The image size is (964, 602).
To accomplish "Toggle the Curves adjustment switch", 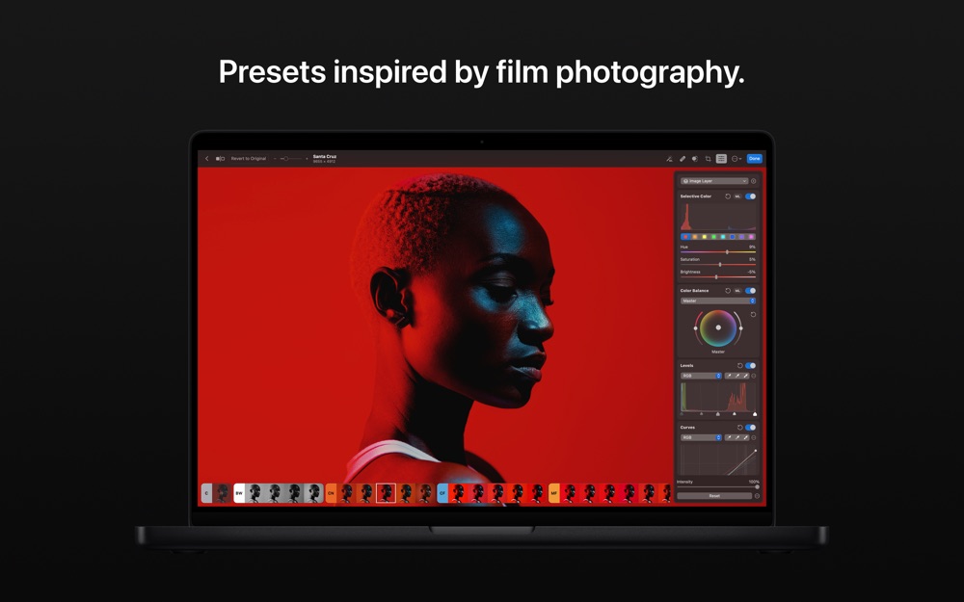I will pyautogui.click(x=751, y=428).
